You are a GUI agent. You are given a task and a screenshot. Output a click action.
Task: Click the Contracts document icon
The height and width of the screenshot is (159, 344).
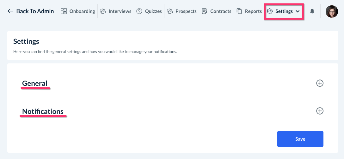coord(205,11)
